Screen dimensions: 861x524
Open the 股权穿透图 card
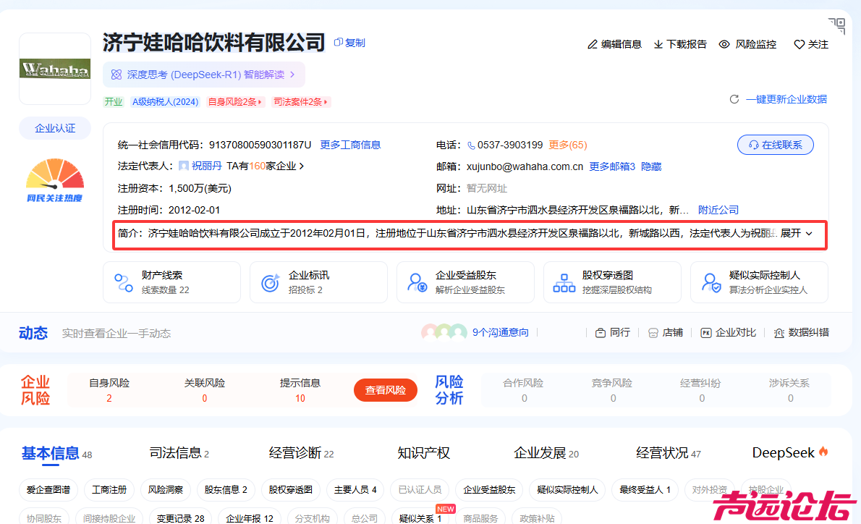pos(612,282)
